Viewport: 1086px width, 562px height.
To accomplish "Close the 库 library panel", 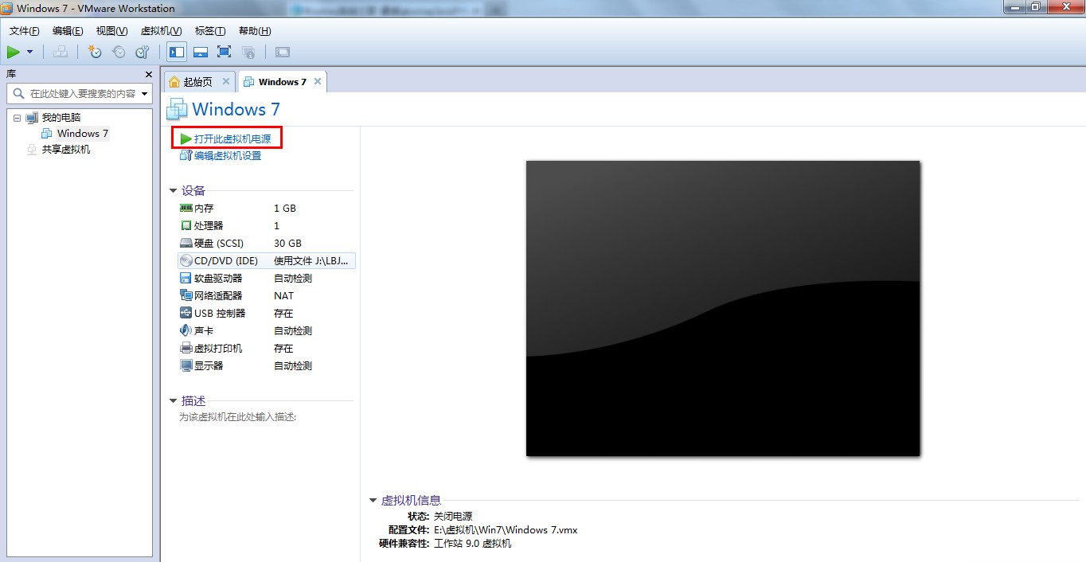I will [x=148, y=74].
